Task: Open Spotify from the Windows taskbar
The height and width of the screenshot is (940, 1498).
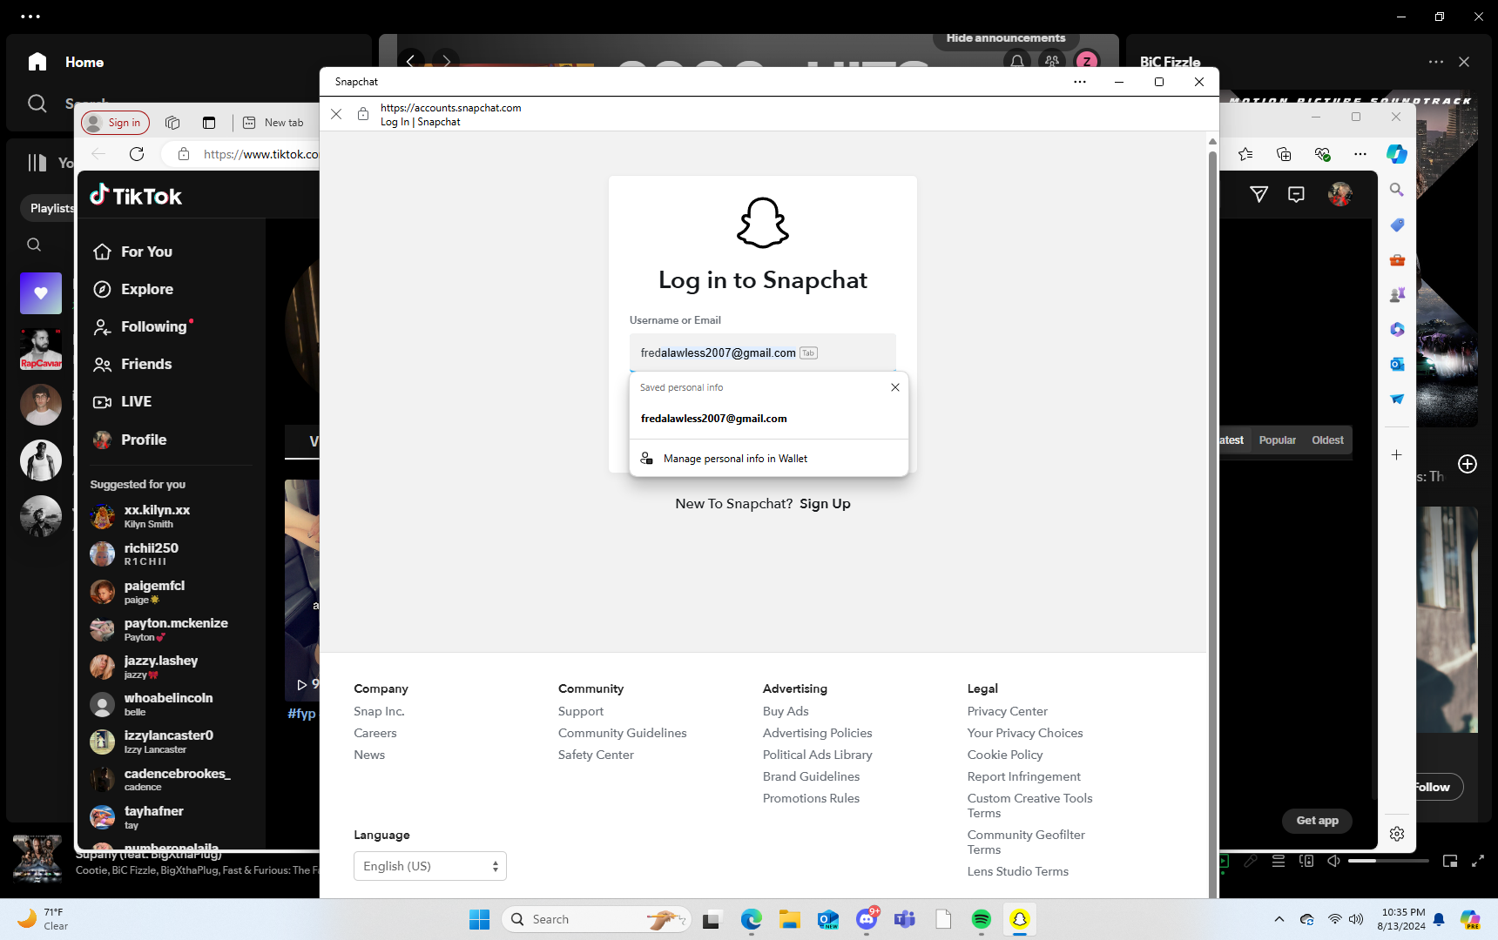Action: pyautogui.click(x=981, y=919)
